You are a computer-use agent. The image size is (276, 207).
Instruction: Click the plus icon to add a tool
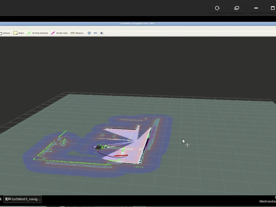click(x=89, y=33)
